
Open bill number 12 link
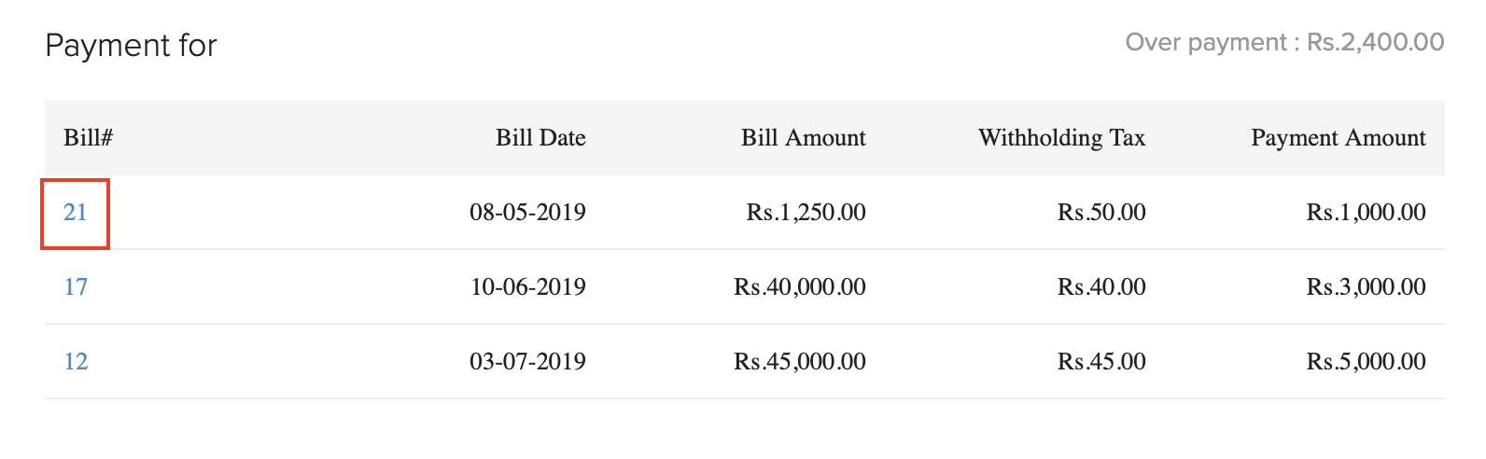pos(76,362)
